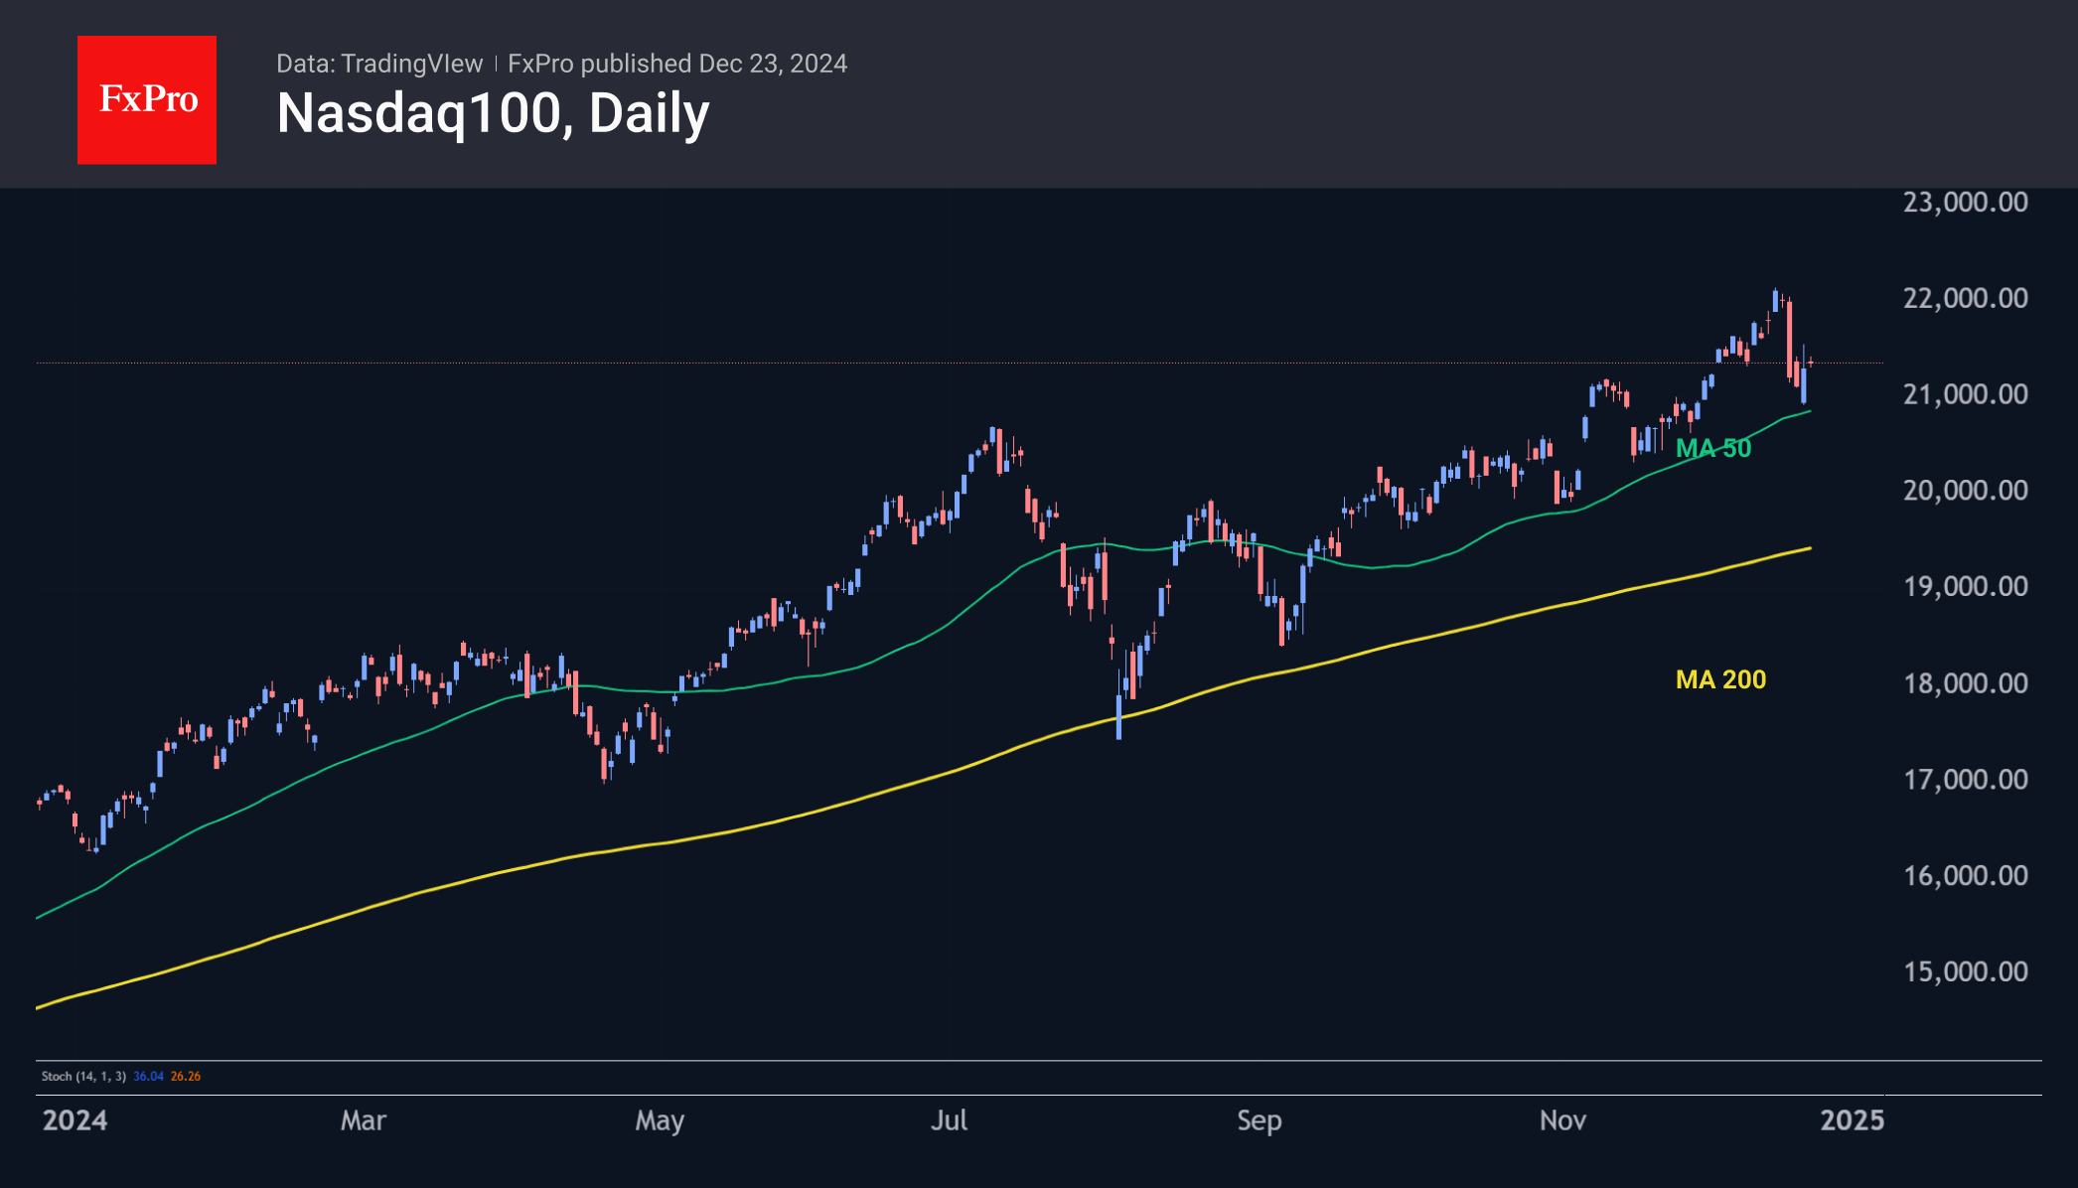Viewport: 2078px width, 1188px height.
Task: Click the 20,000.00 price axis label
Action: click(1965, 490)
